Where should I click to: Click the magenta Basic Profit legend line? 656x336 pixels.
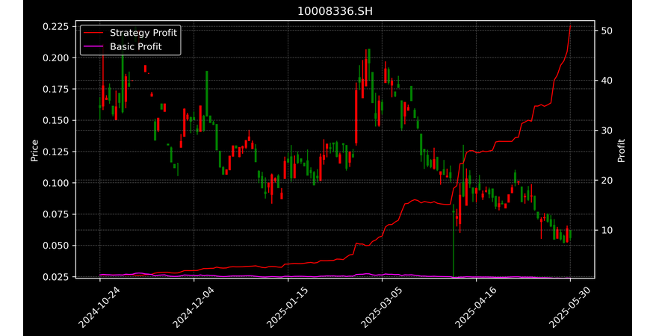click(x=93, y=47)
